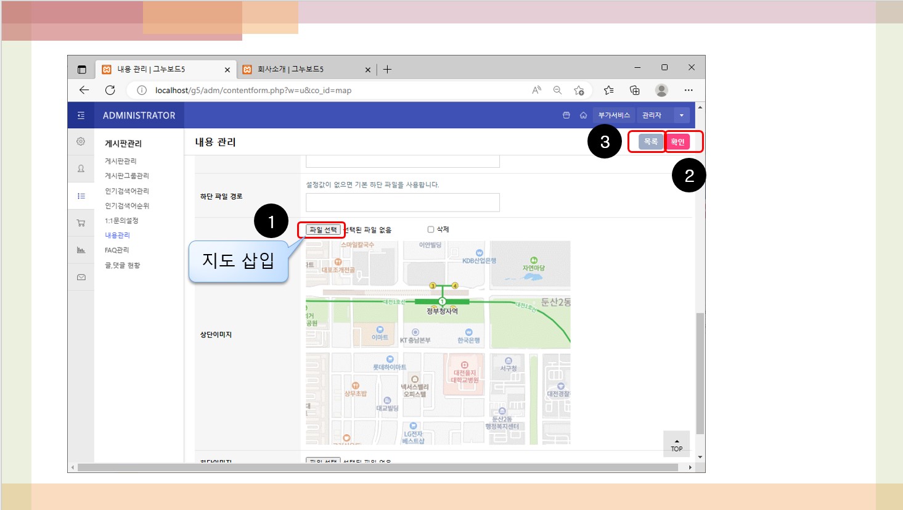Screen dimensions: 903x510
Task: Click the uploaded map image preview
Action: pyautogui.click(x=438, y=343)
